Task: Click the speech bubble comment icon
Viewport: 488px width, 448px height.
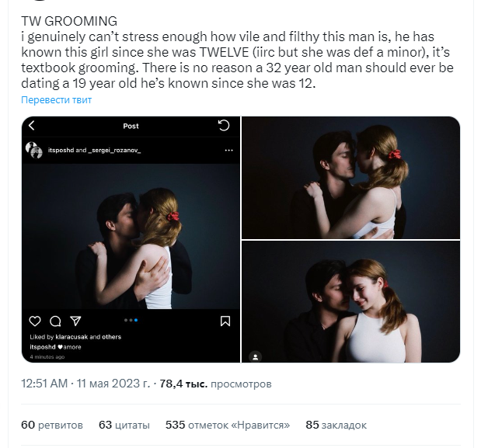Action: click(55, 321)
